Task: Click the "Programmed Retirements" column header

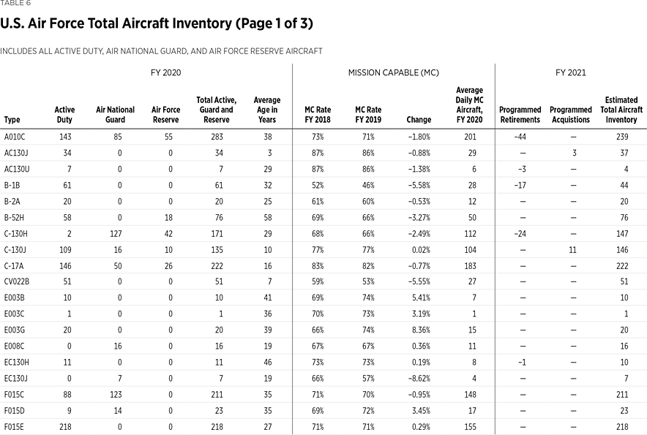Action: click(x=520, y=115)
